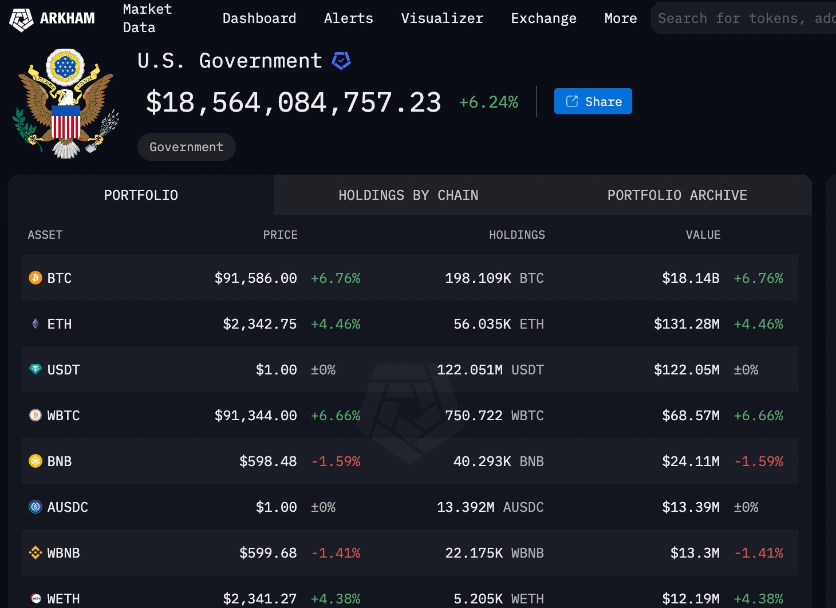Click BNB price $598.48

pyautogui.click(x=268, y=461)
